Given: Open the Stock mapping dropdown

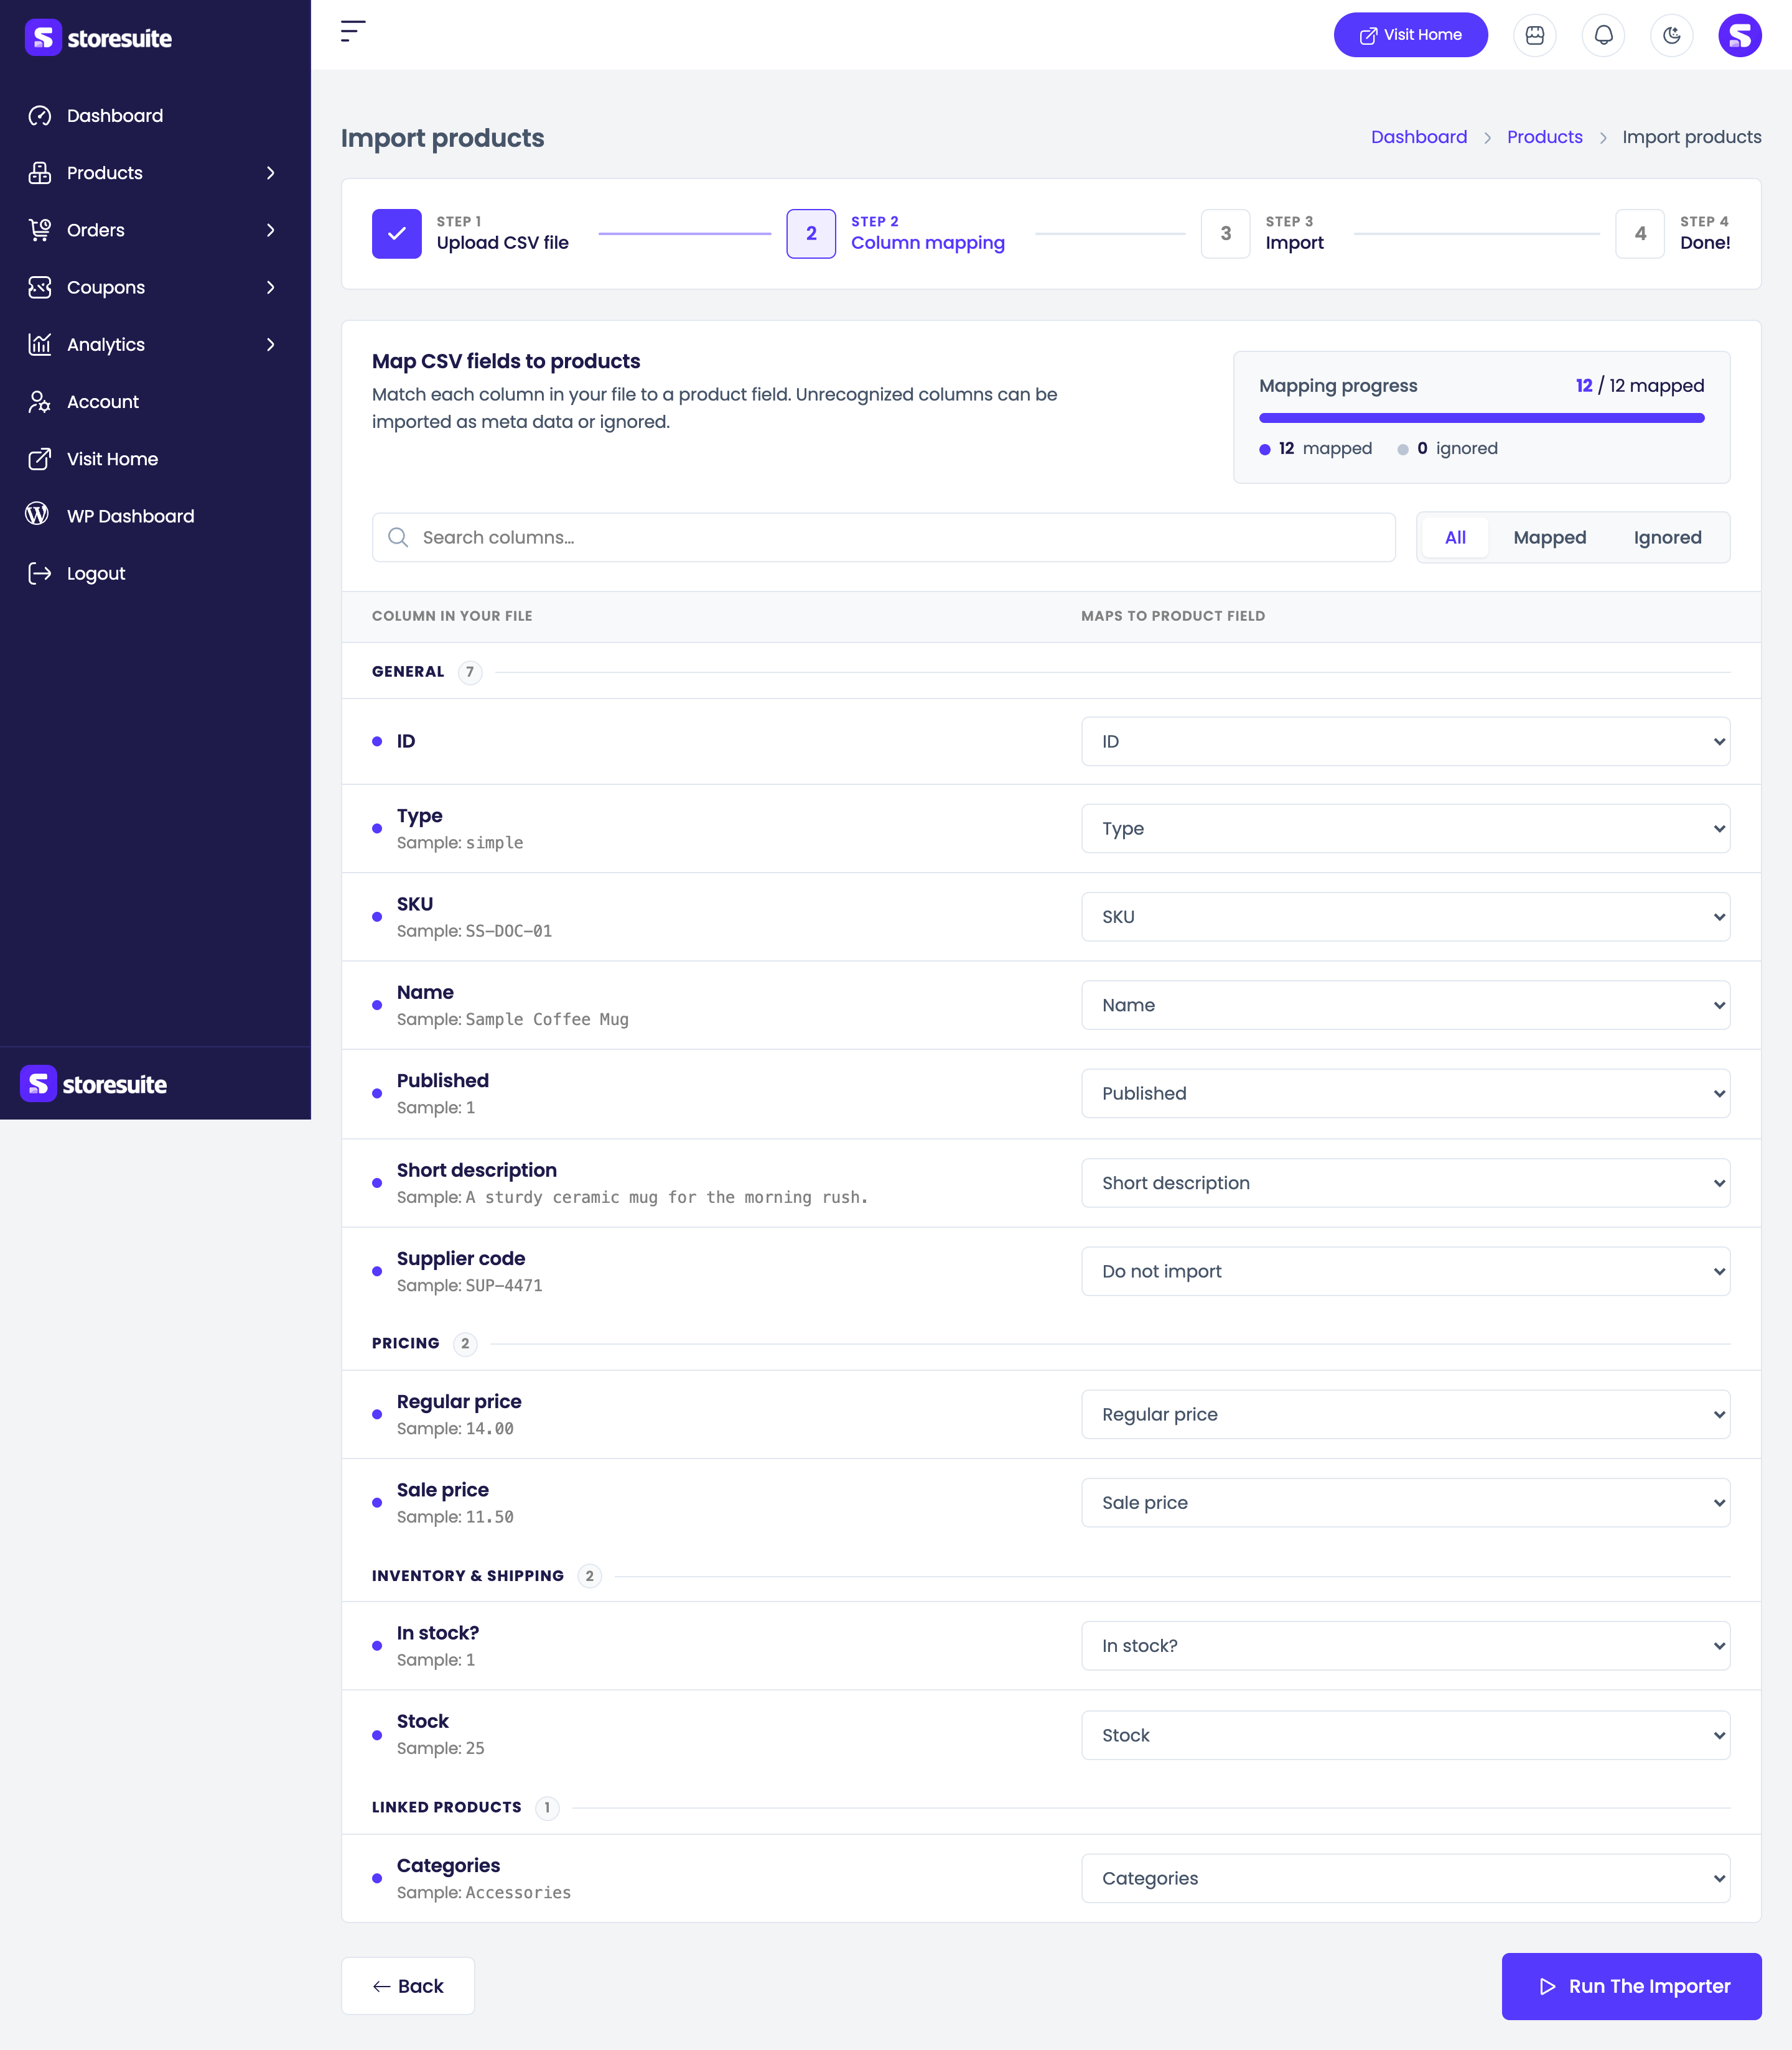Looking at the screenshot, I should pos(1405,1735).
